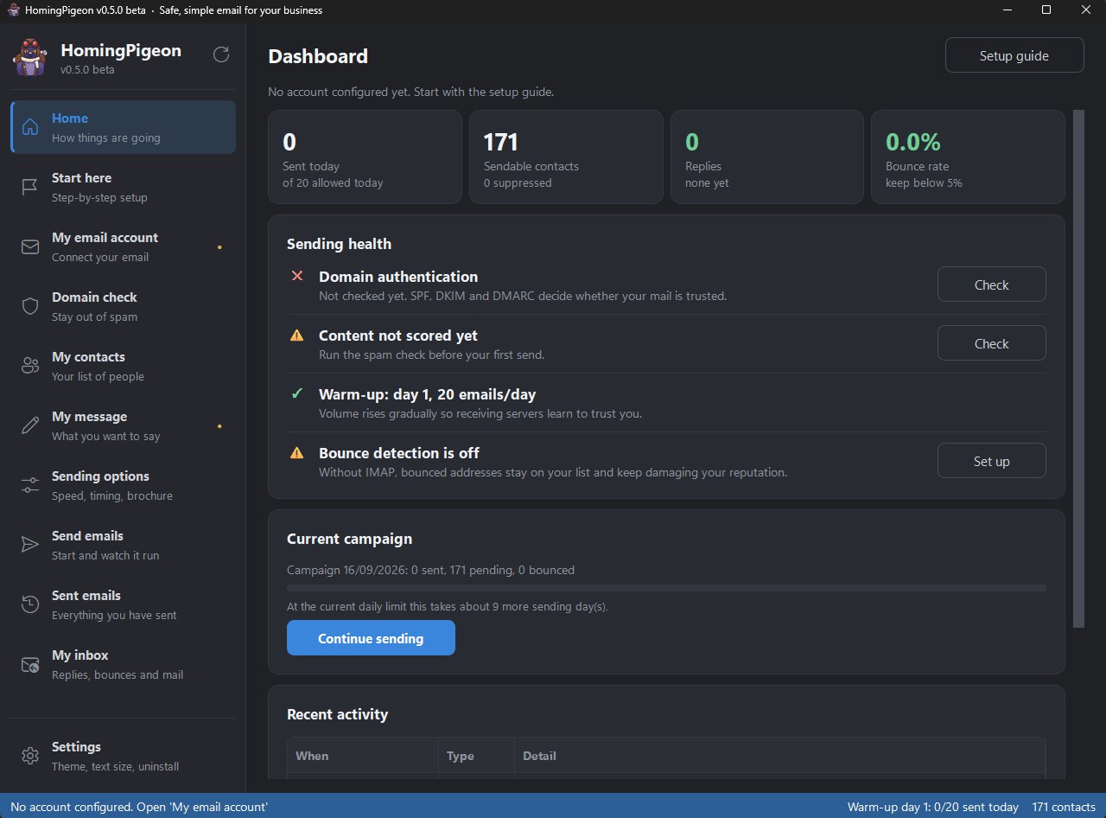Open the My contacts section
The height and width of the screenshot is (818, 1106).
point(123,366)
